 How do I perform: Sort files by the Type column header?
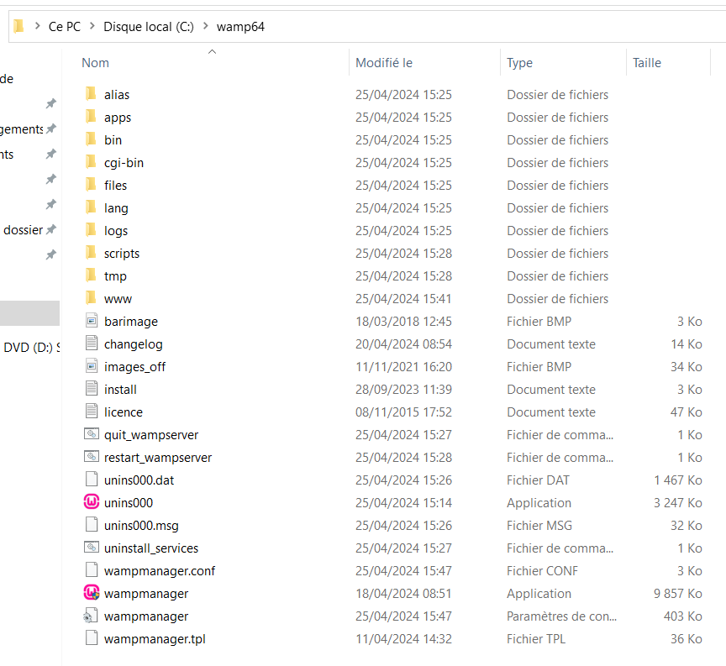(519, 63)
